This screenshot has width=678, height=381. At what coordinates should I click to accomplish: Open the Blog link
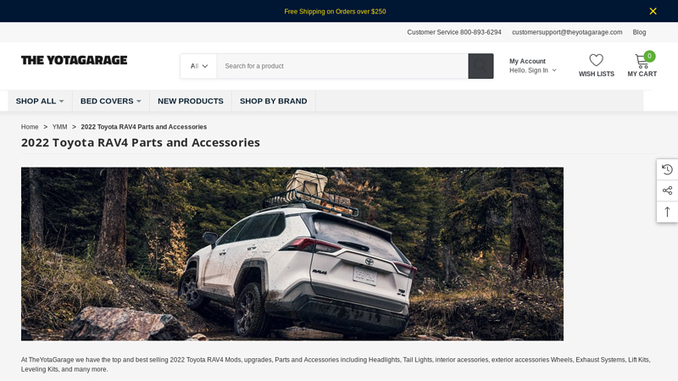pos(639,32)
